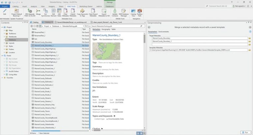Open the Edit Dates tool

[x=59, y=12]
